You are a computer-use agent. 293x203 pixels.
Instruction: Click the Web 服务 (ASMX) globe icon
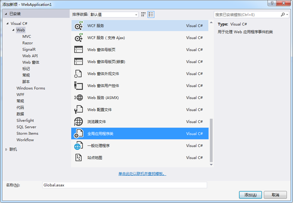click(78, 98)
